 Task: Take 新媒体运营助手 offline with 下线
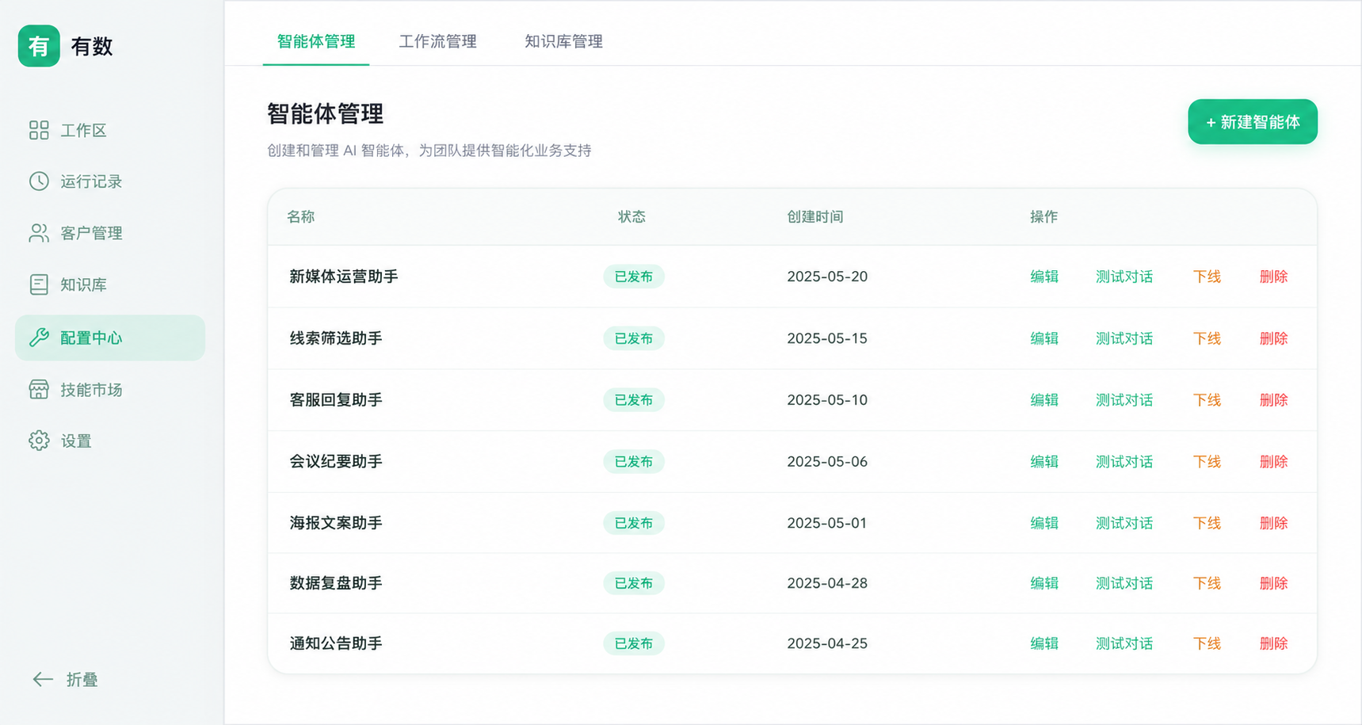click(1207, 277)
